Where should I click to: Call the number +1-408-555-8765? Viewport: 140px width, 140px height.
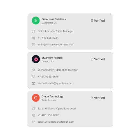click(x=48, y=115)
